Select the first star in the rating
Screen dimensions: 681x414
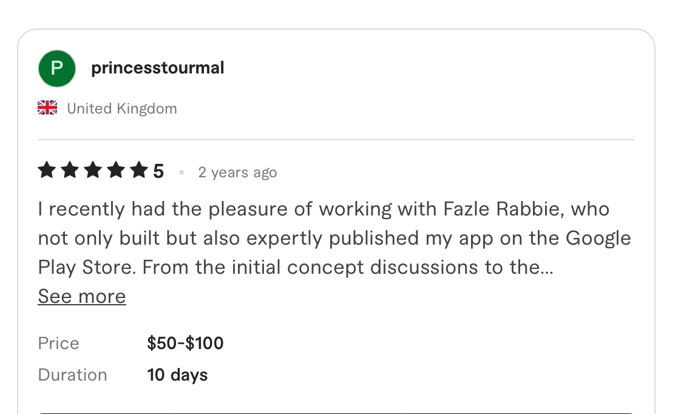pos(46,171)
